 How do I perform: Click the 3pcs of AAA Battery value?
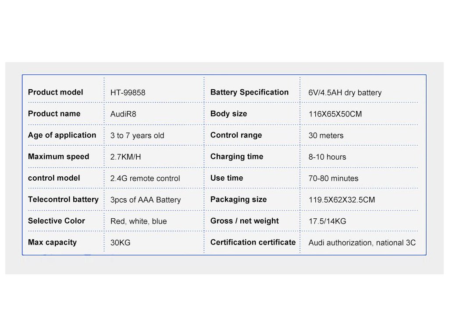click(x=146, y=199)
